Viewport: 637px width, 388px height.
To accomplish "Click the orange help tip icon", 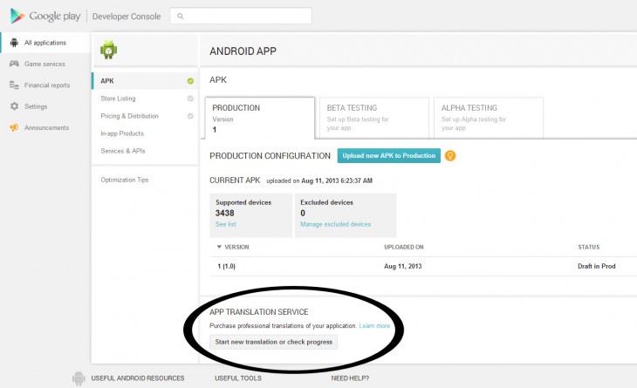I will (x=450, y=156).
